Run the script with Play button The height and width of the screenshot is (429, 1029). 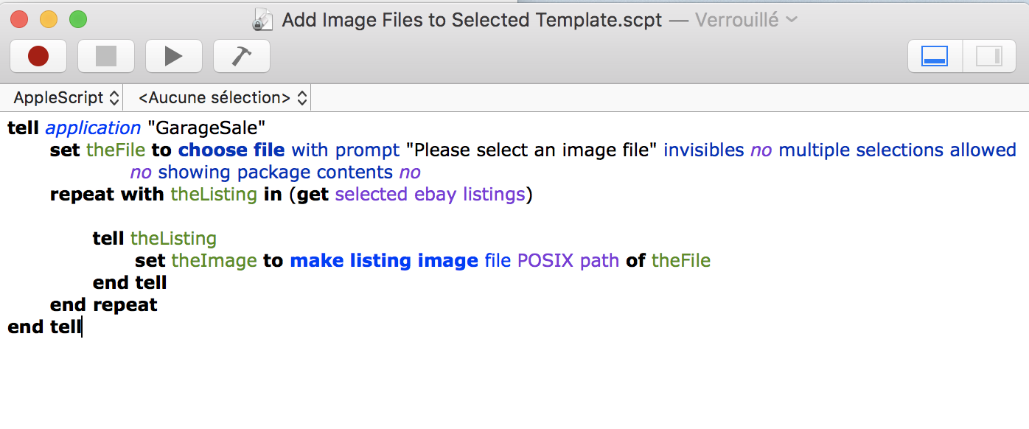click(174, 56)
